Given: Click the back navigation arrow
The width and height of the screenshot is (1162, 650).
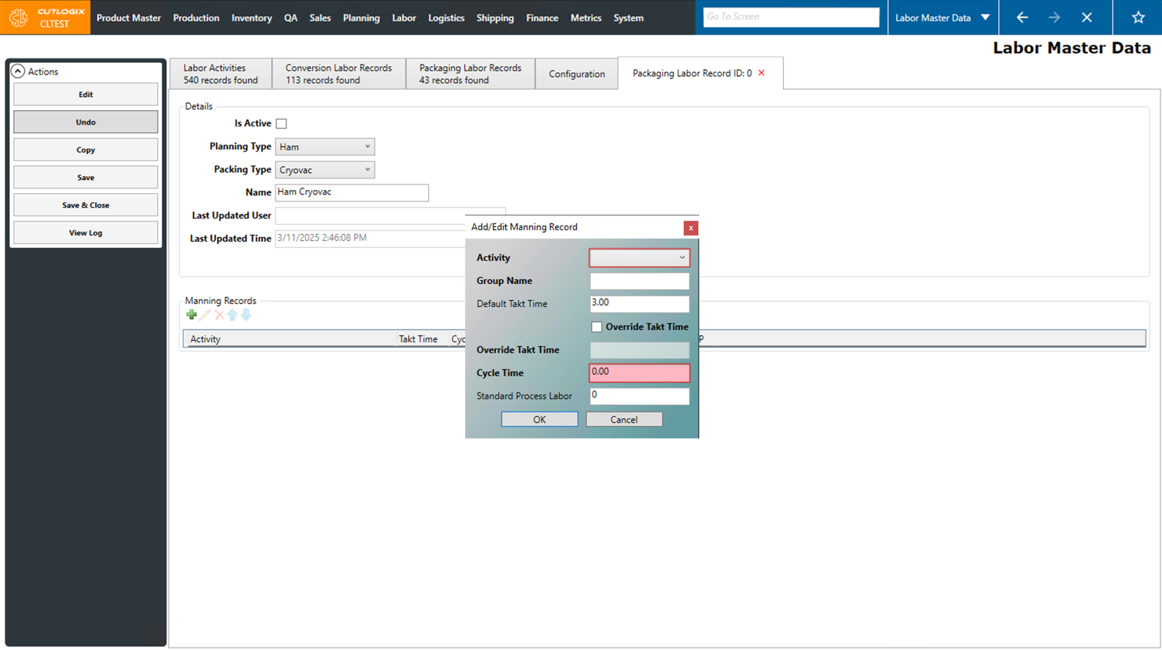Looking at the screenshot, I should 1022,17.
